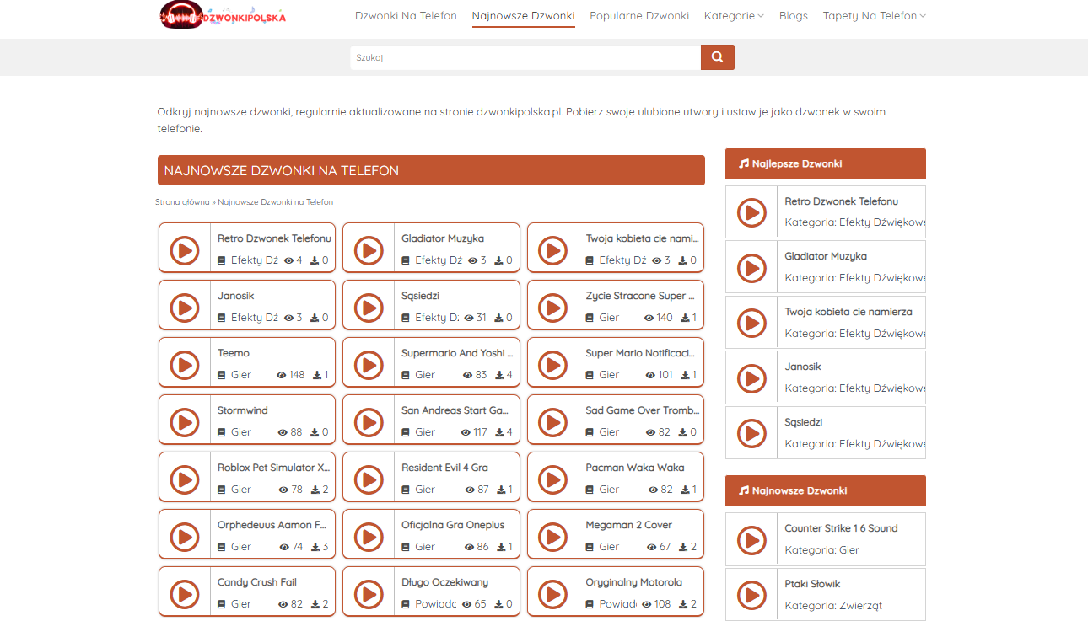
Task: Play the Pacman Waka Waka ringtone
Action: (552, 479)
